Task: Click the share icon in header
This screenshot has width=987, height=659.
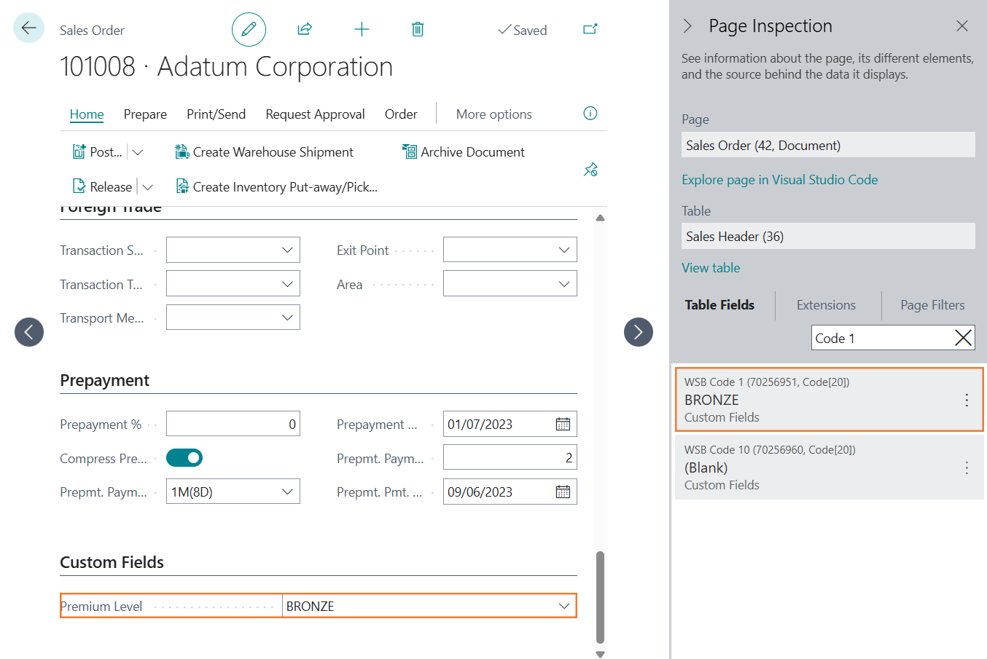Action: tap(305, 30)
